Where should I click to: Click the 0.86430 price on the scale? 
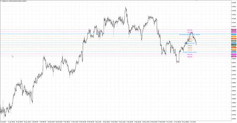(x=234, y=91)
